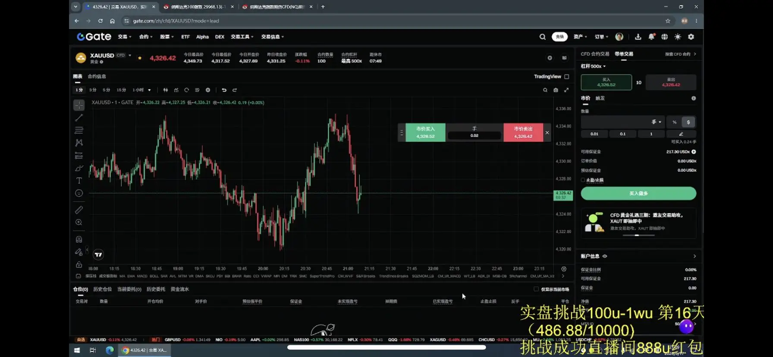Screen dimensions: 773x357
Task: Click the add-compare plus icon in chart toolbar
Action: pyautogui.click(x=208, y=90)
